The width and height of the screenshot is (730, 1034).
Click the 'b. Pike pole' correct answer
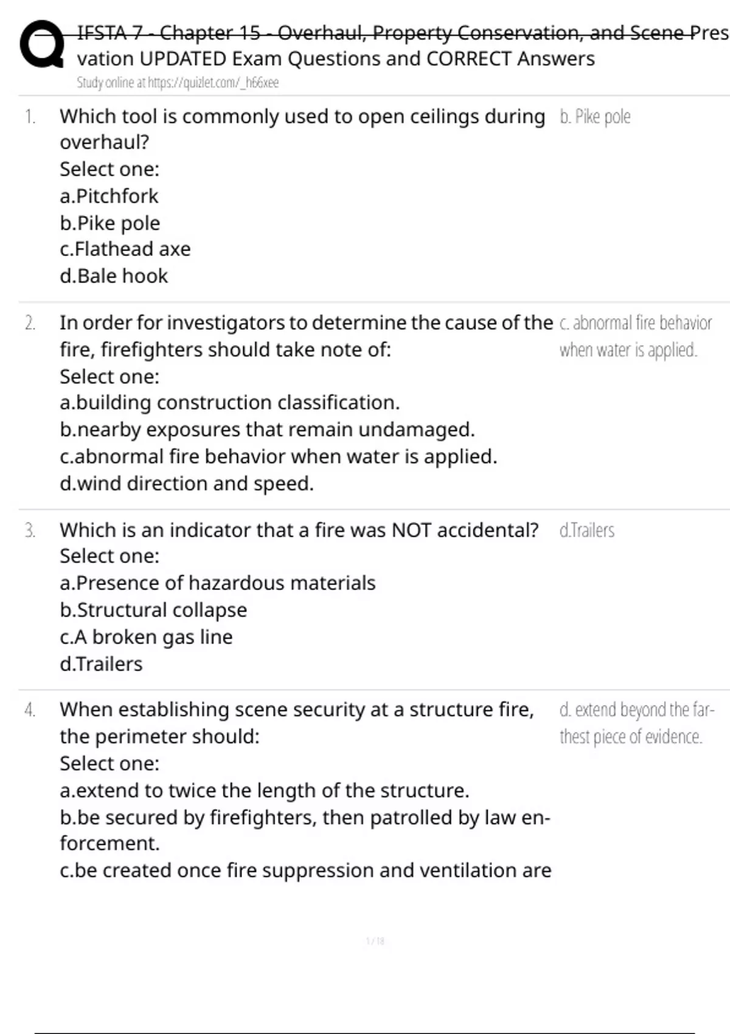[x=595, y=116]
